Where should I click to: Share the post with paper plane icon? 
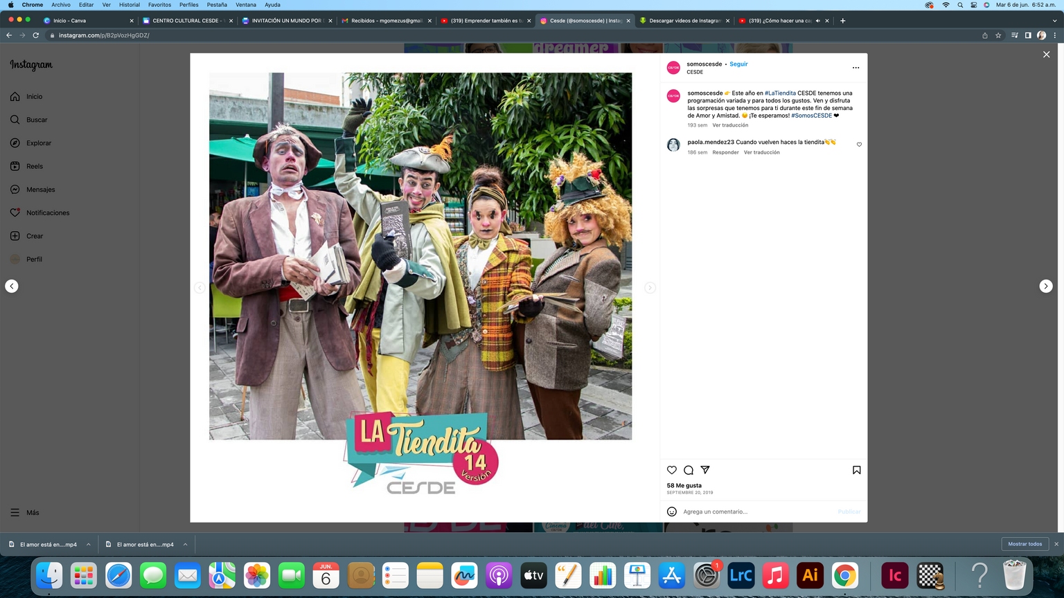click(x=705, y=470)
